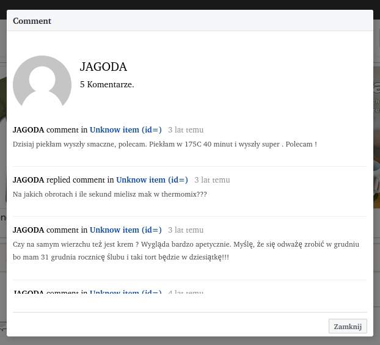Click JAGODA author name in partially visible fourth comment
Screen dimensions: 380x345
[28, 292]
